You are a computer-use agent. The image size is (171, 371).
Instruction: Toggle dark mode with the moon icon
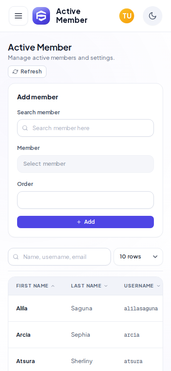[153, 16]
